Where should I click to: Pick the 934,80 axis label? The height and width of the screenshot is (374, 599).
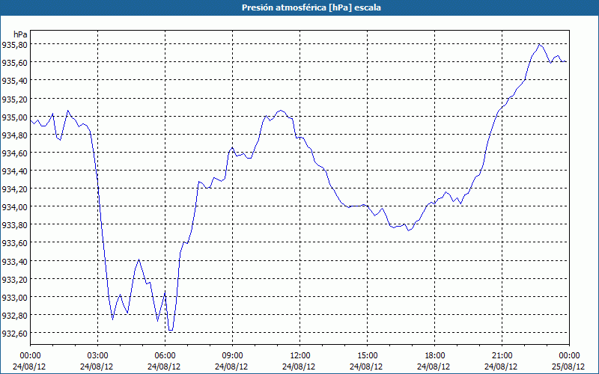(14, 135)
